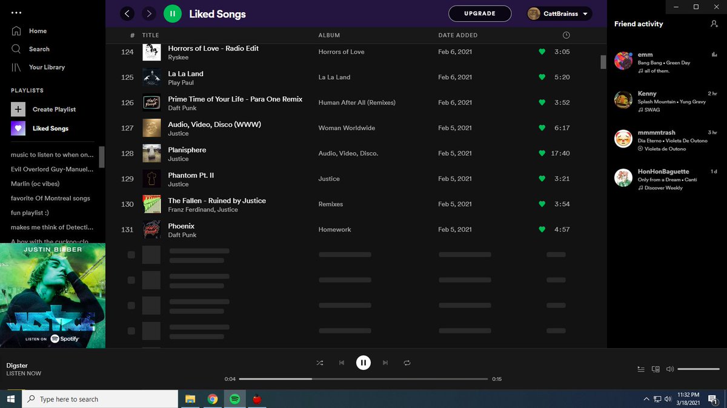Unlike The Fallen - Ruined by Justice
Screen dimensions: 727x408
pos(542,204)
